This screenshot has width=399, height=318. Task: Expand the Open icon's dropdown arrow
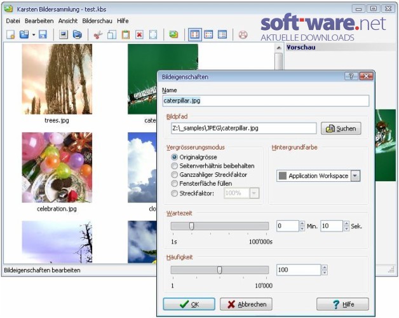pyautogui.click(x=33, y=34)
